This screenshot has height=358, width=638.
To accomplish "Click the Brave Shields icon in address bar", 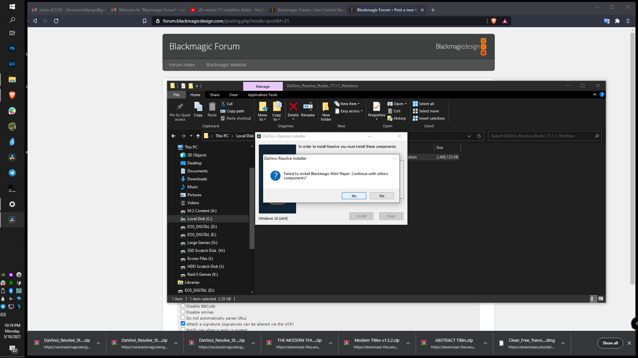I will click(494, 21).
